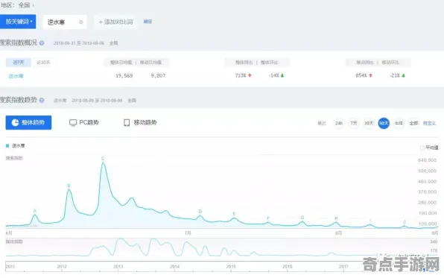Click the monitor icon of PC趋势
The width and height of the screenshot is (444, 278).
pos(73,123)
